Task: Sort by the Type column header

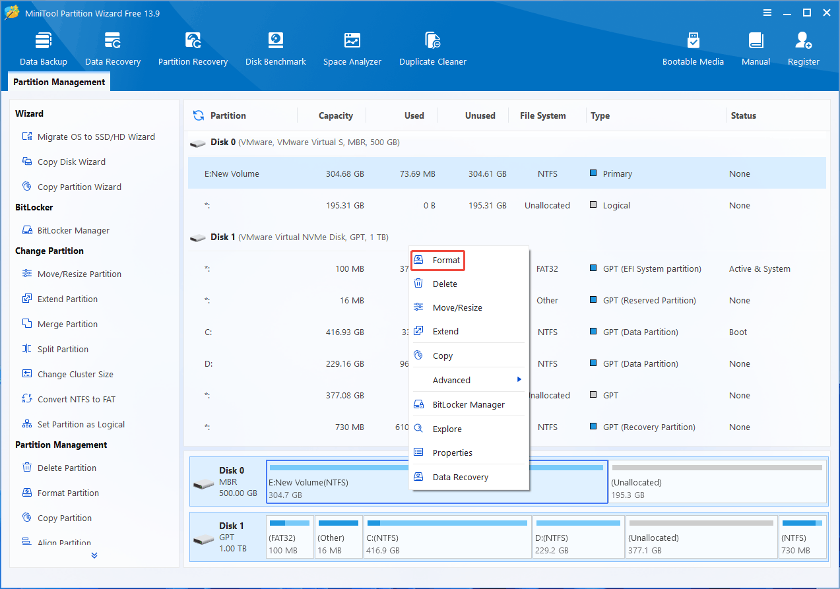Action: [600, 115]
